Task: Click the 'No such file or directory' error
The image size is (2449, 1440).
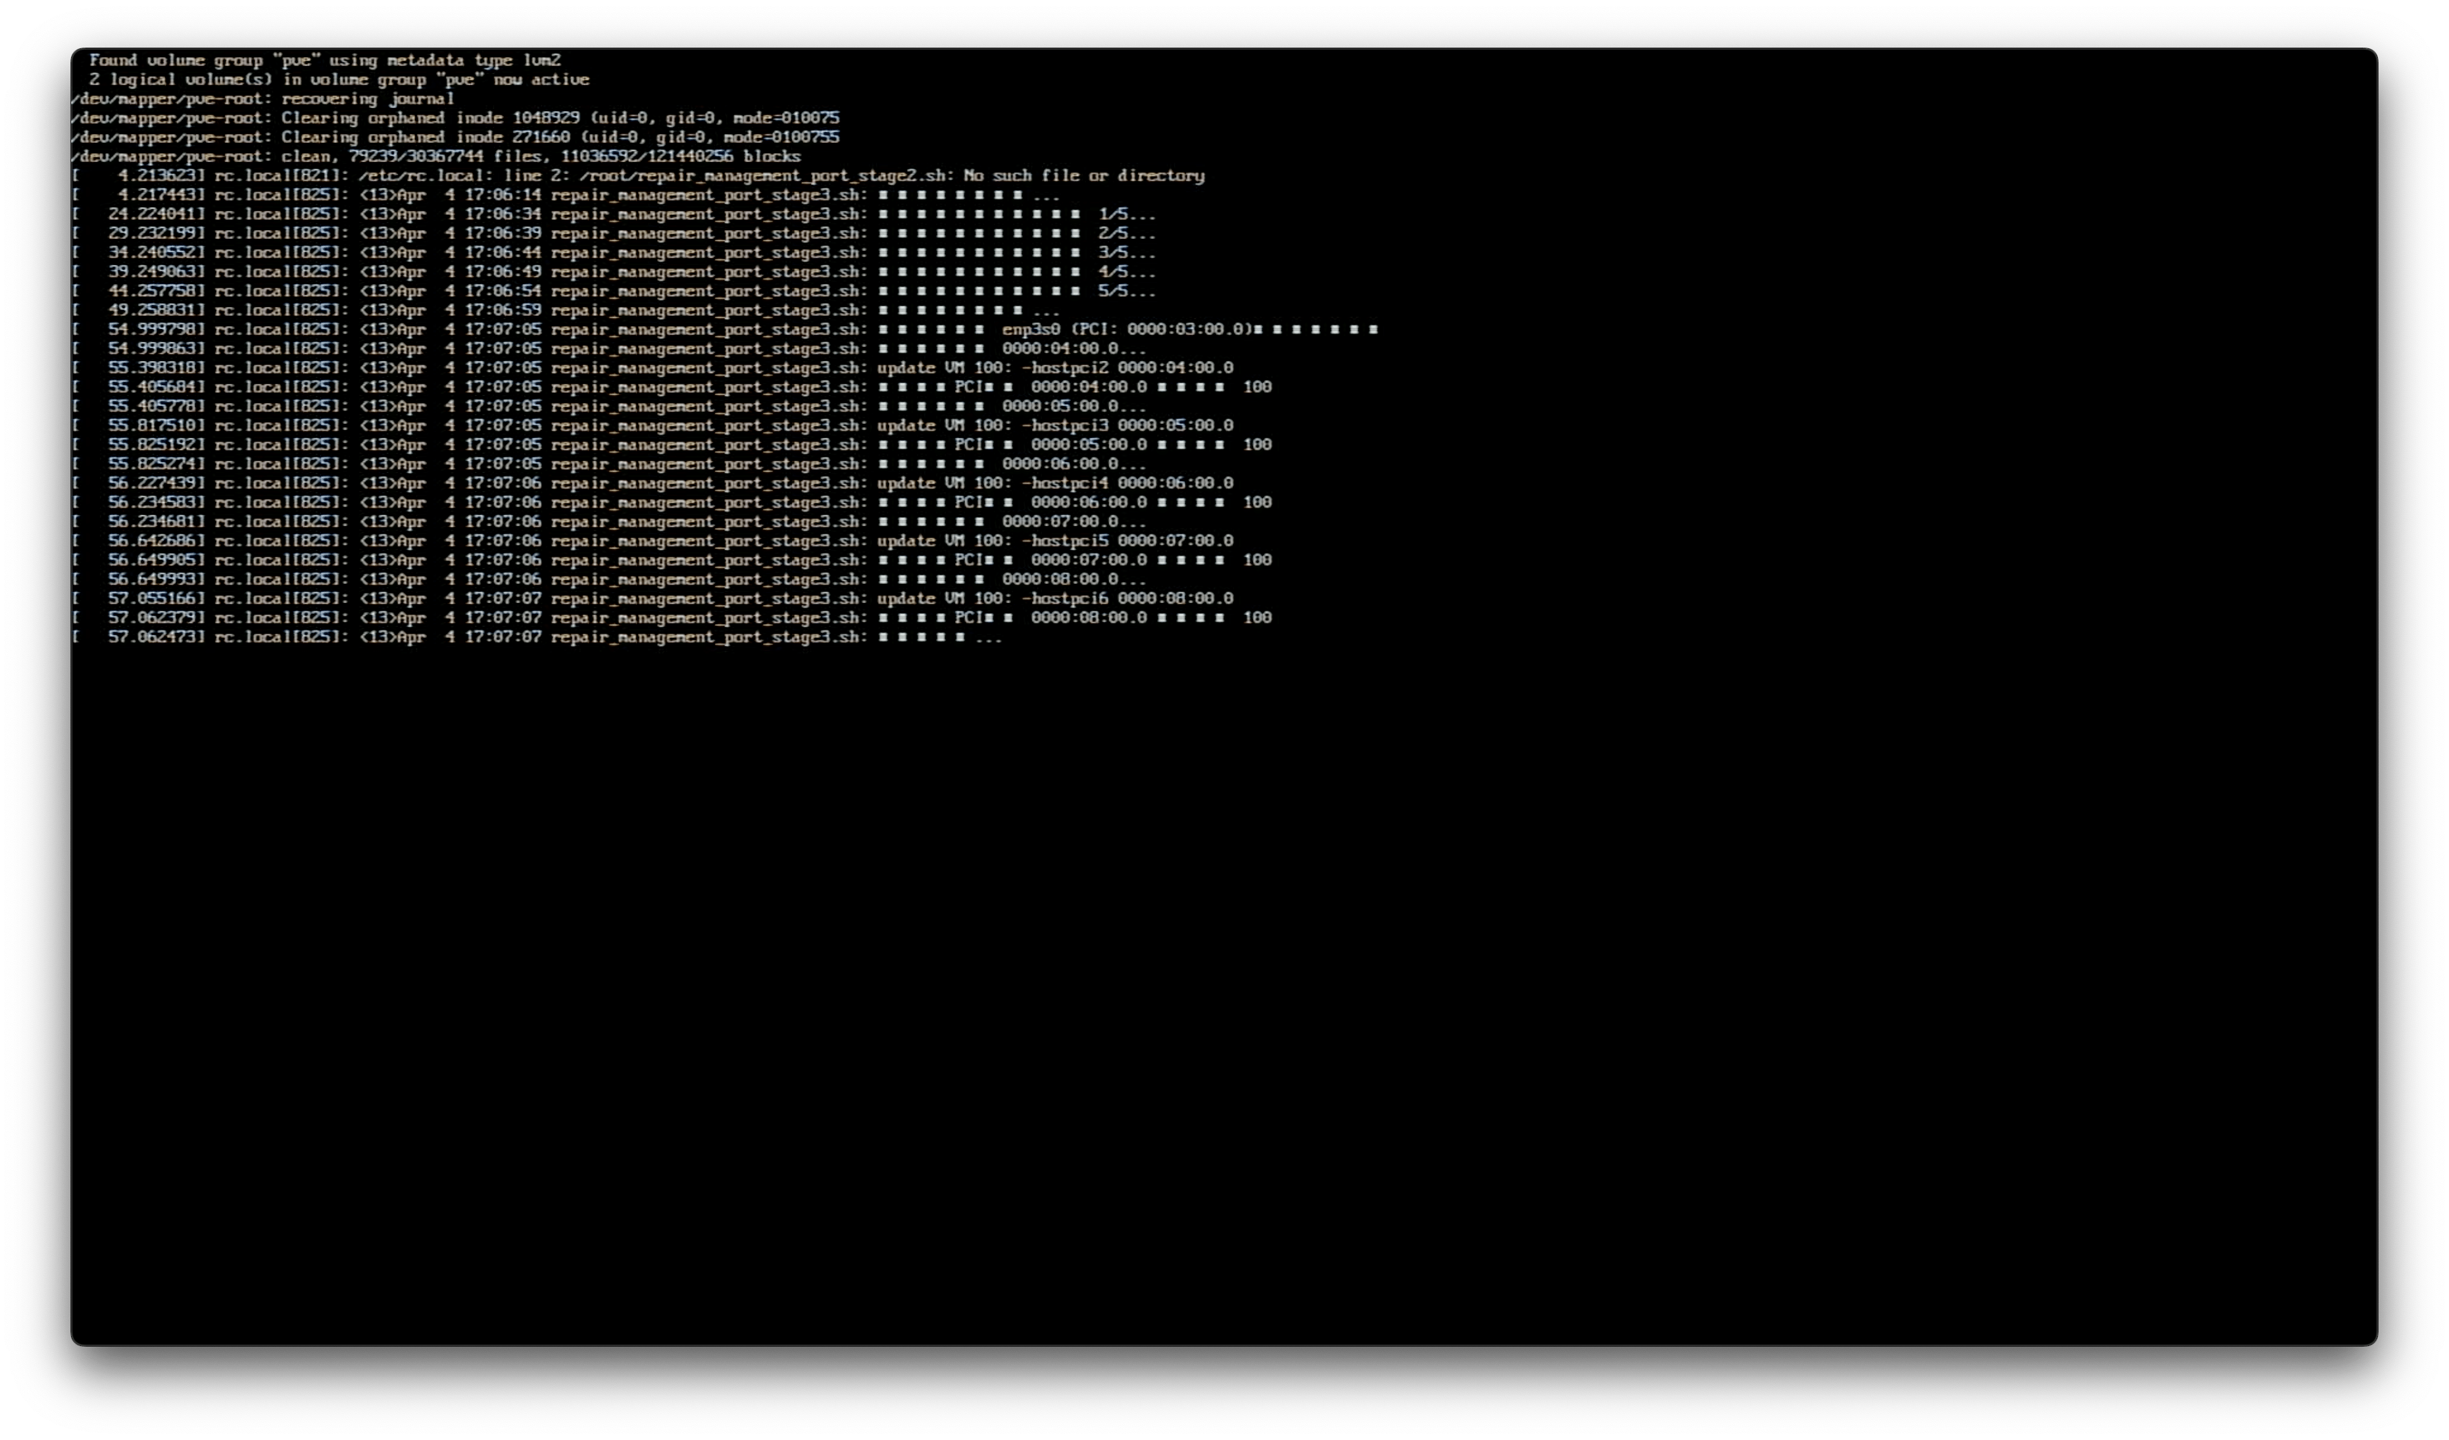Action: (1083, 176)
